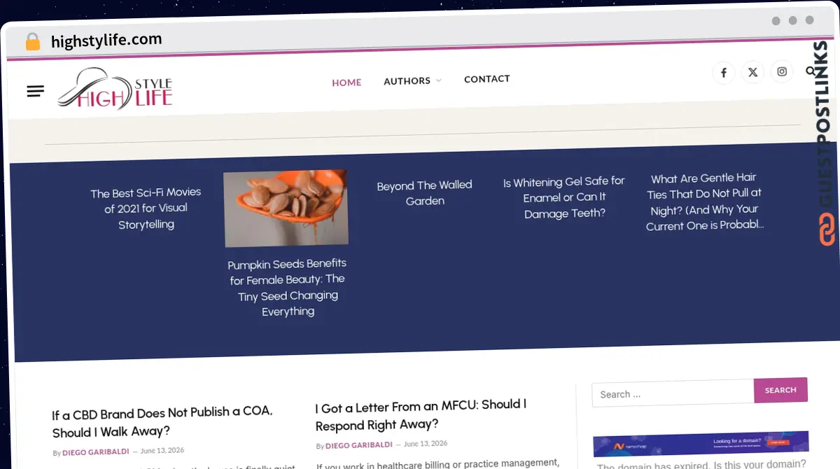The width and height of the screenshot is (840, 469).
Task: Click author Diego Garibaldi under CBD post
Action: pos(95,452)
